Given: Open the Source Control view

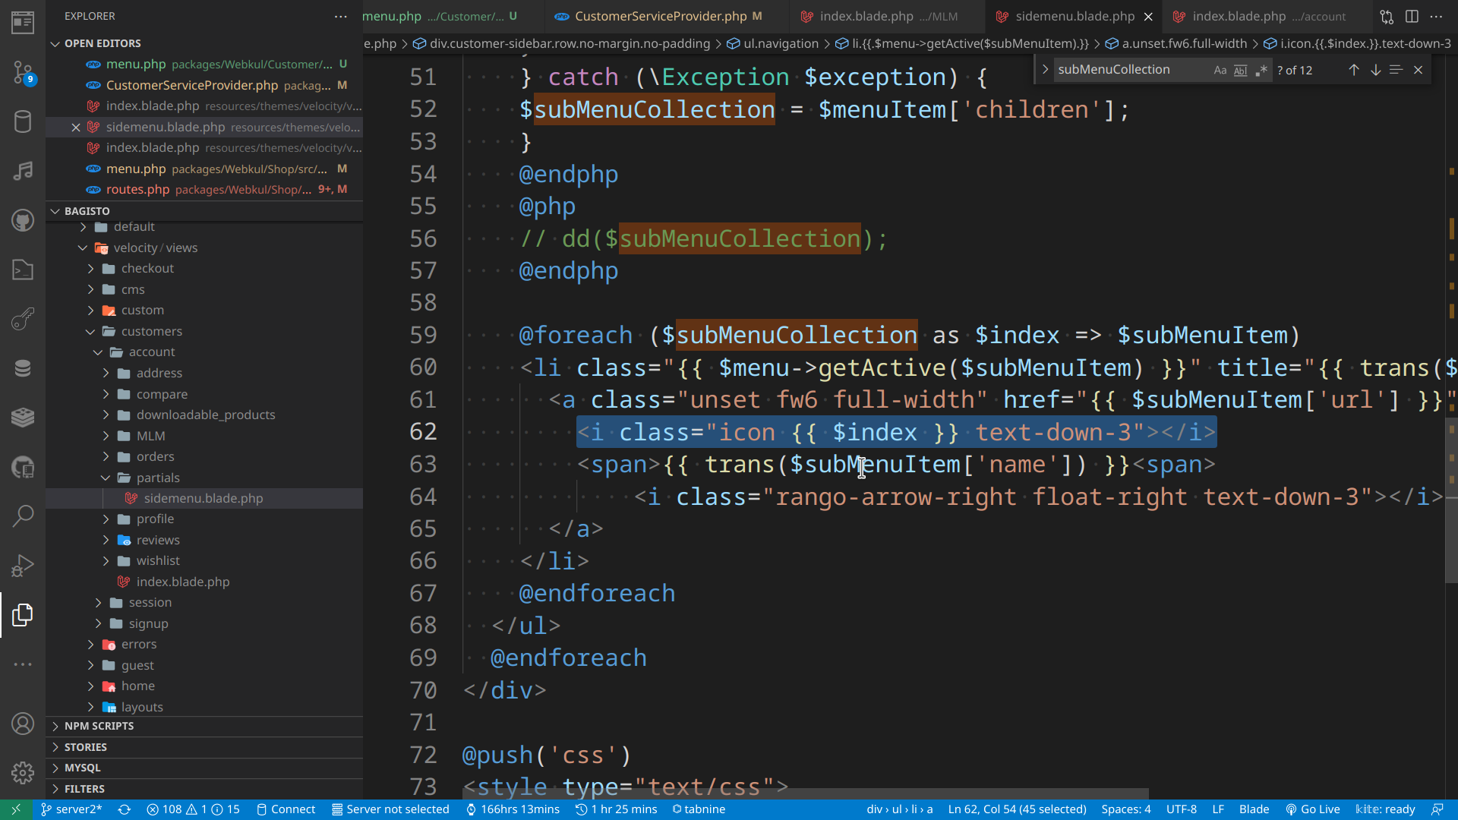Looking at the screenshot, I should [23, 72].
